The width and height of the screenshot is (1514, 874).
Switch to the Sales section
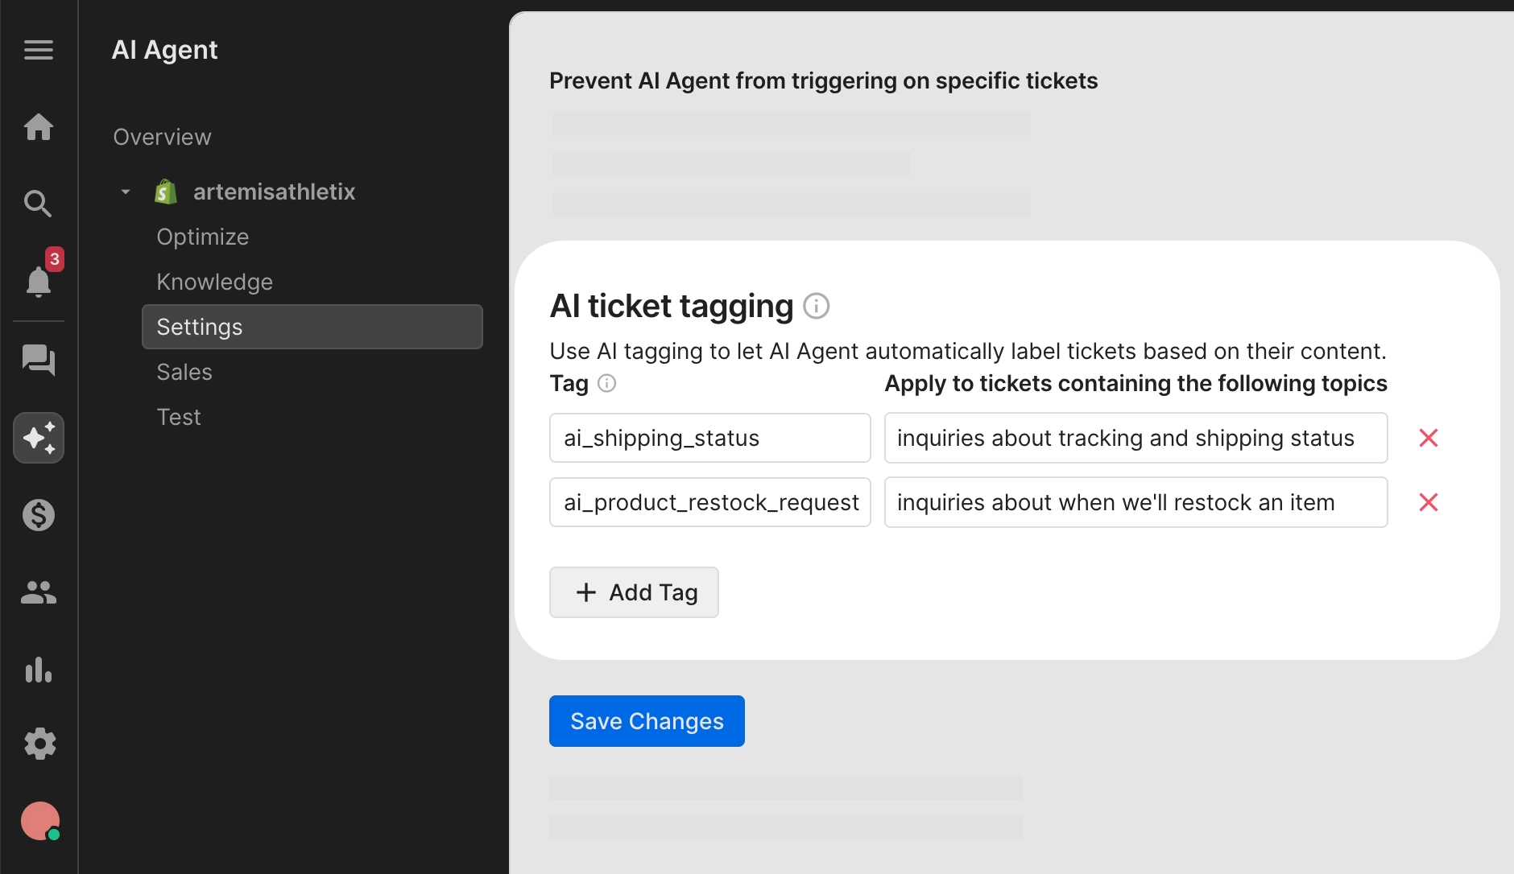click(184, 371)
